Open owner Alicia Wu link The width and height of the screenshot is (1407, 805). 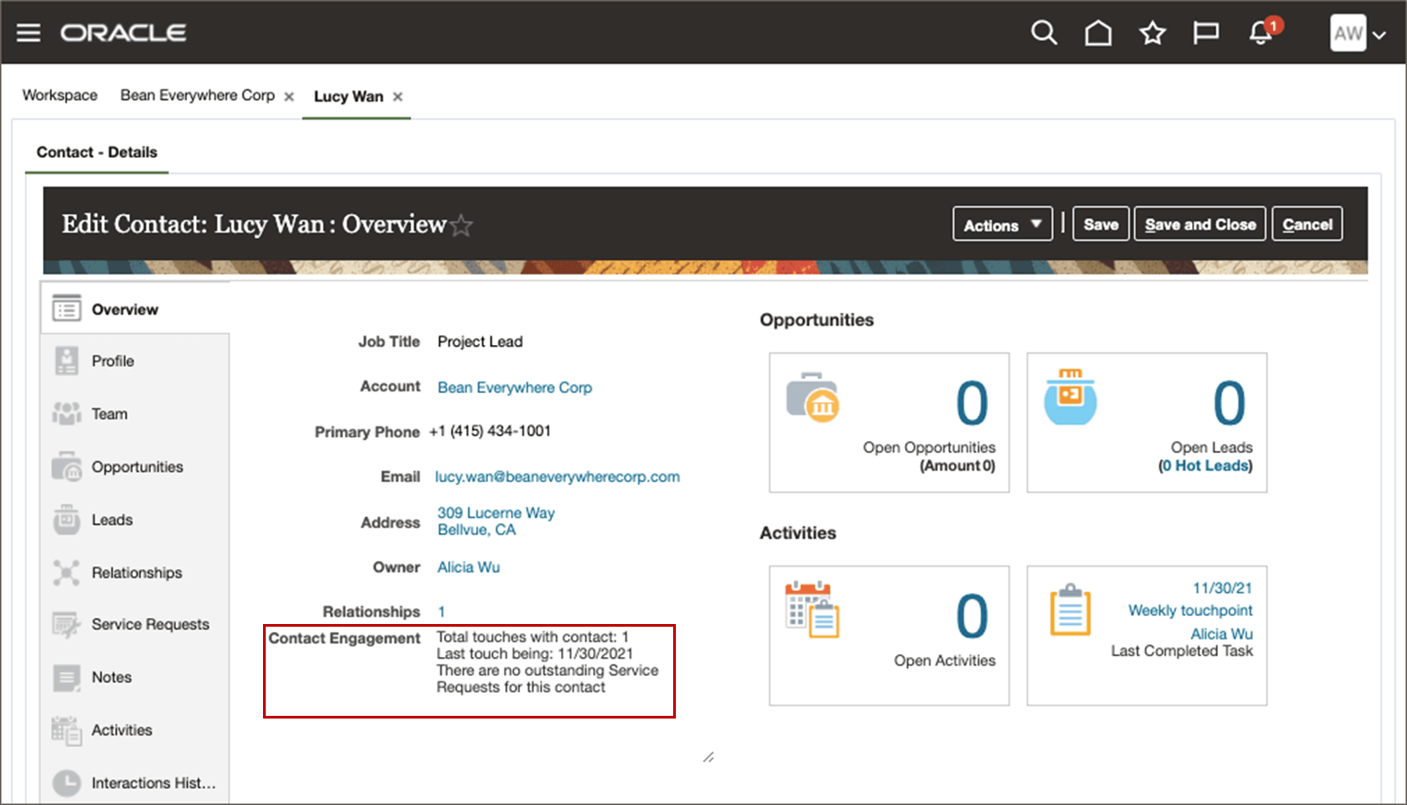point(468,567)
